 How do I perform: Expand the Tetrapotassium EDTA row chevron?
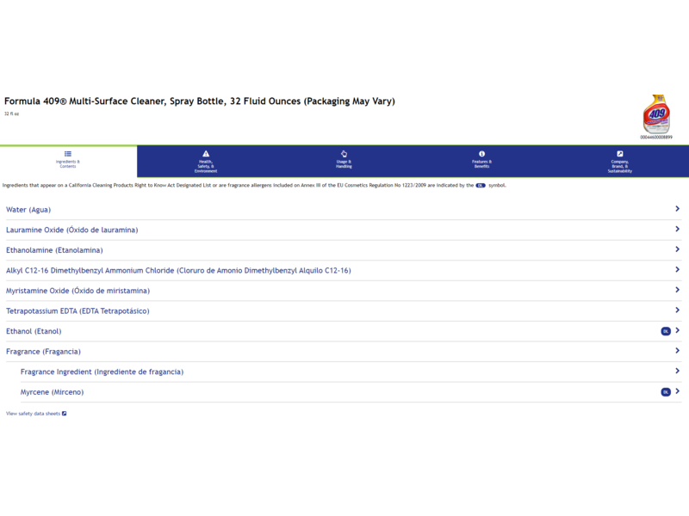pos(678,310)
